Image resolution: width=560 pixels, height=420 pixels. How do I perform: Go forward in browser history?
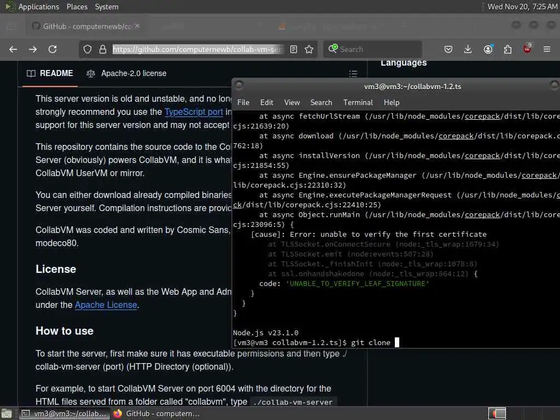pos(33,49)
